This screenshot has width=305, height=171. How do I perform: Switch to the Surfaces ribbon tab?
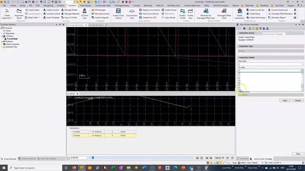(61, 6)
